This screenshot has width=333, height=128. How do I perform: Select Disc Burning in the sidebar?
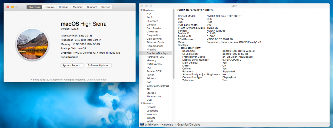coord(154,39)
